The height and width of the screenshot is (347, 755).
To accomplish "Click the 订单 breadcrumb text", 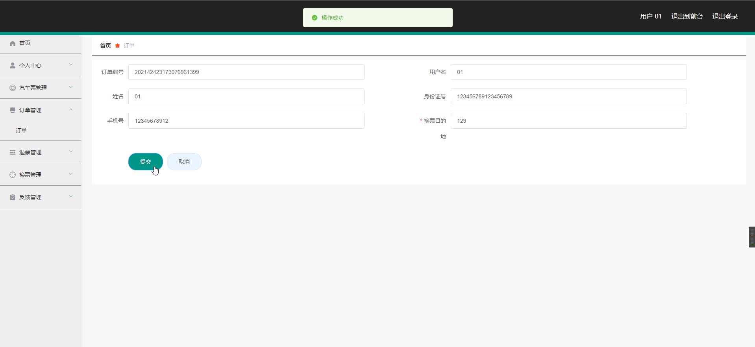I will pyautogui.click(x=129, y=46).
